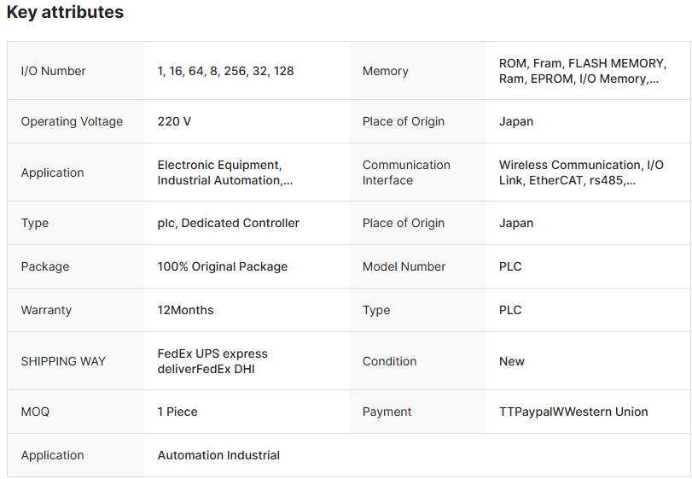Expand the truncated Wireless Communication value
Viewport: 692px width, 479px height.
pos(581,172)
